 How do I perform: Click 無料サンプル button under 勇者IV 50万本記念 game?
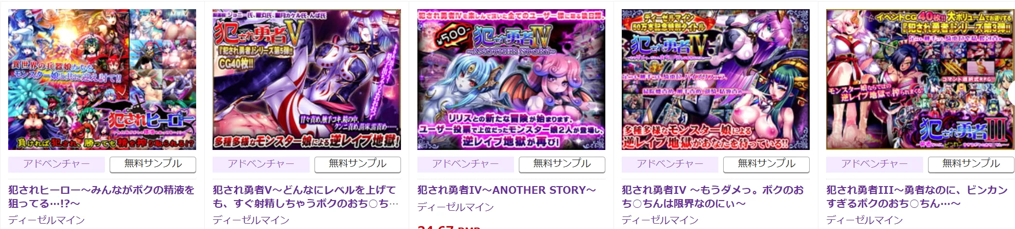pyautogui.click(x=766, y=164)
